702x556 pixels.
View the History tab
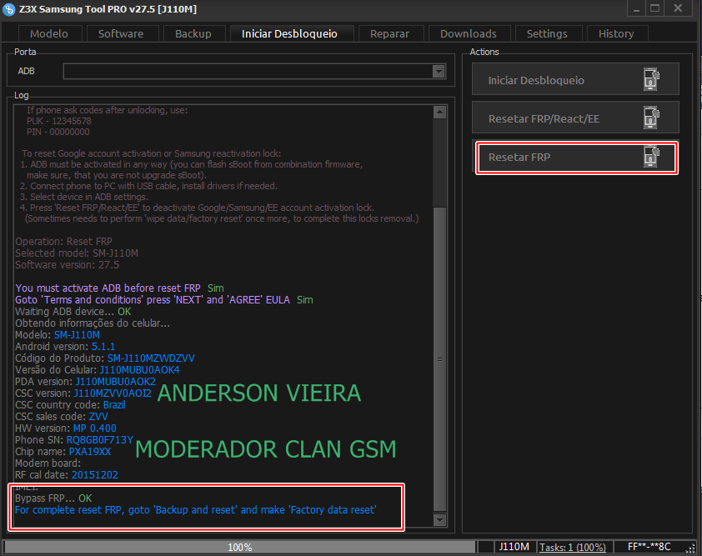616,33
